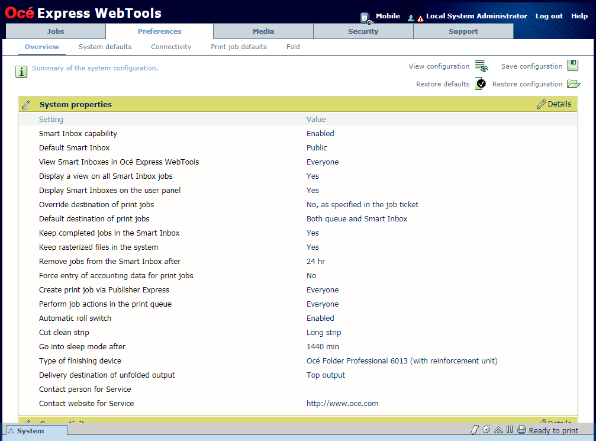The height and width of the screenshot is (441, 596).
Task: Click the System properties section title
Action: click(76, 105)
